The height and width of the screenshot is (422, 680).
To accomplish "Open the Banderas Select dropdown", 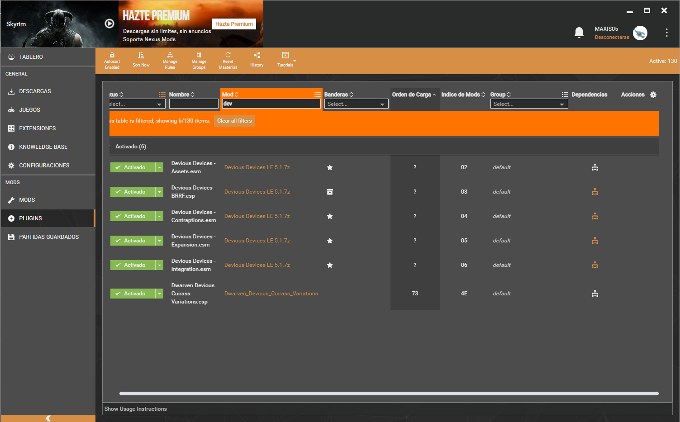I will [x=356, y=104].
